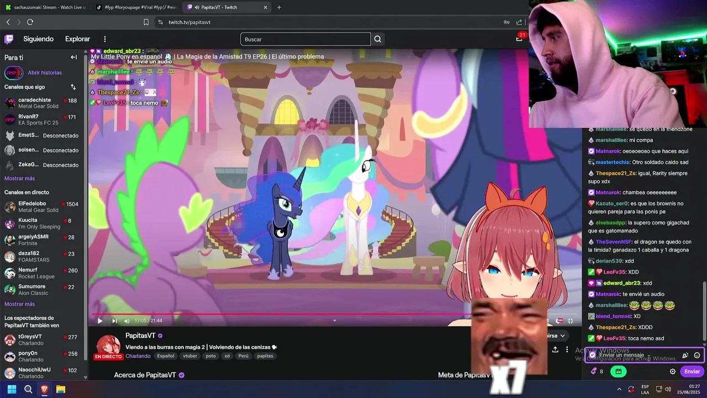
Task: Select the Español tag
Action: pyautogui.click(x=165, y=356)
